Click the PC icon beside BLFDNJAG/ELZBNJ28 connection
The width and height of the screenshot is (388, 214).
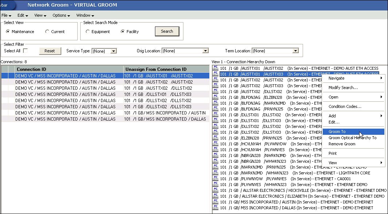(215, 97)
